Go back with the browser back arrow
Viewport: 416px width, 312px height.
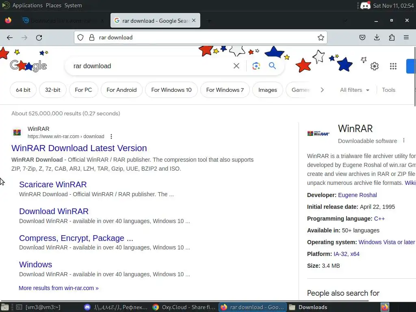click(x=10, y=38)
